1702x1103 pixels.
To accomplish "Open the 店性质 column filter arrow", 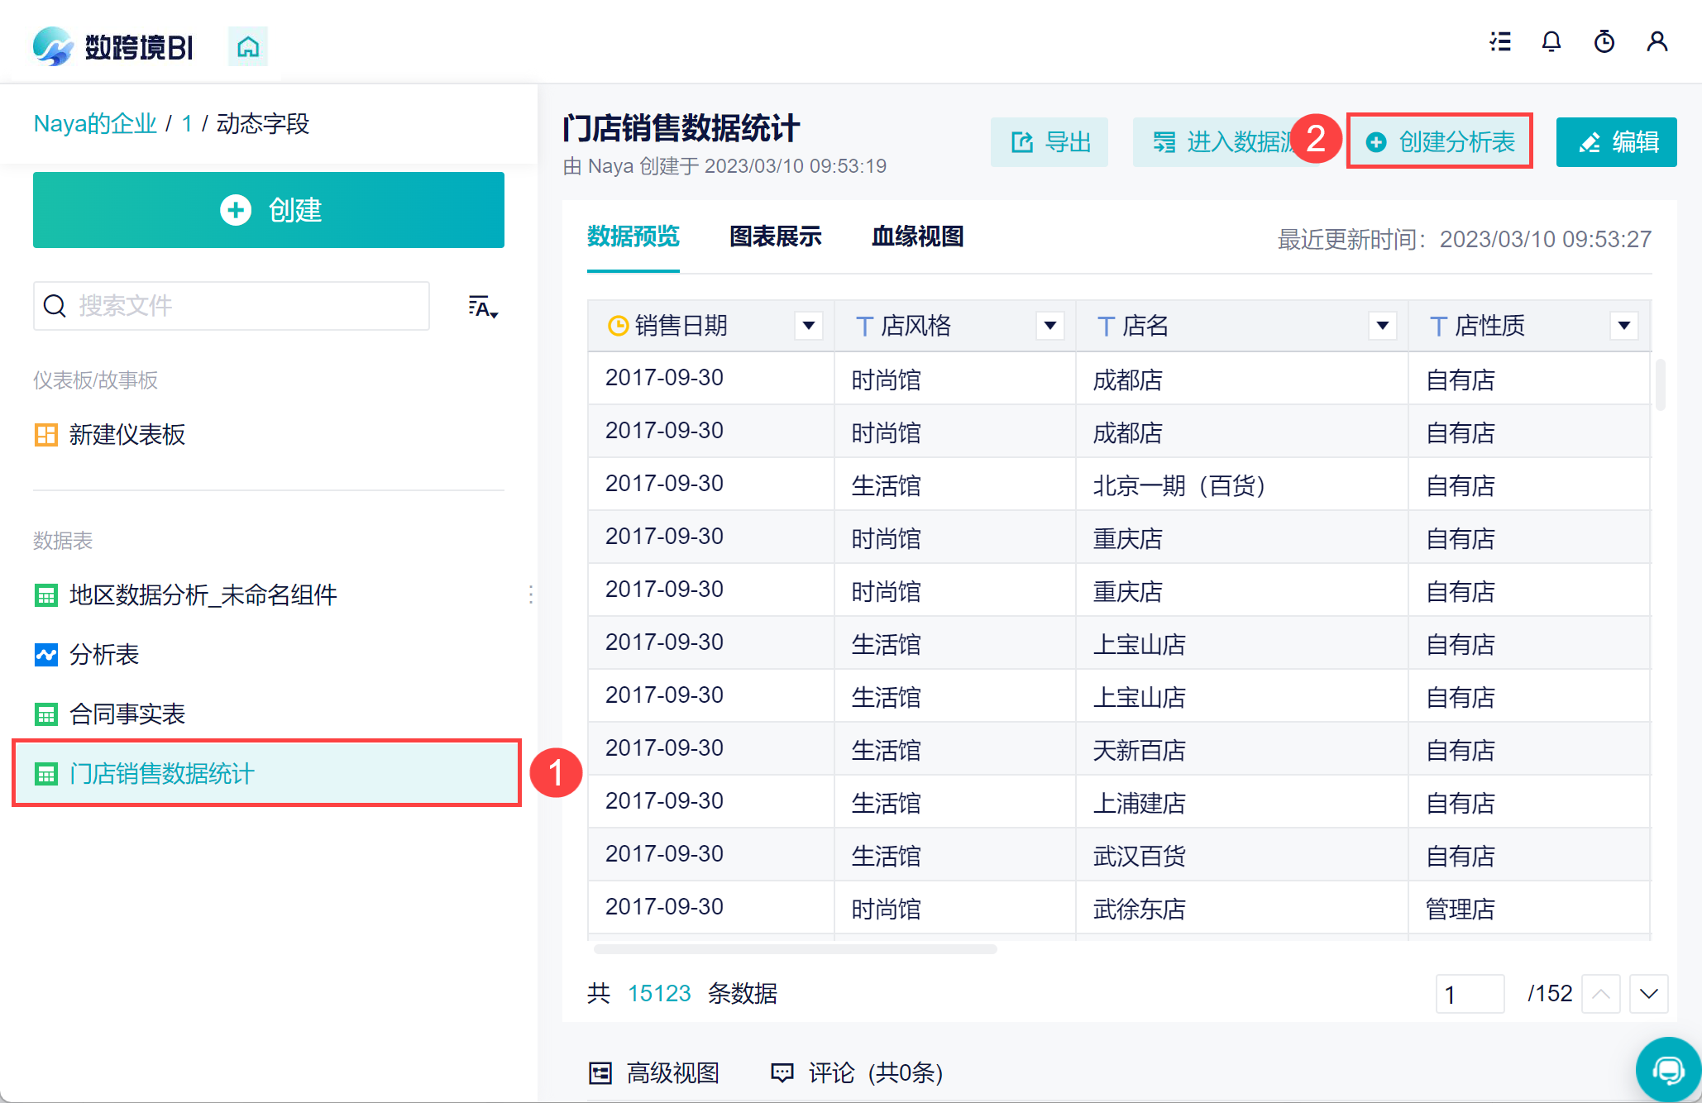I will pyautogui.click(x=1623, y=326).
